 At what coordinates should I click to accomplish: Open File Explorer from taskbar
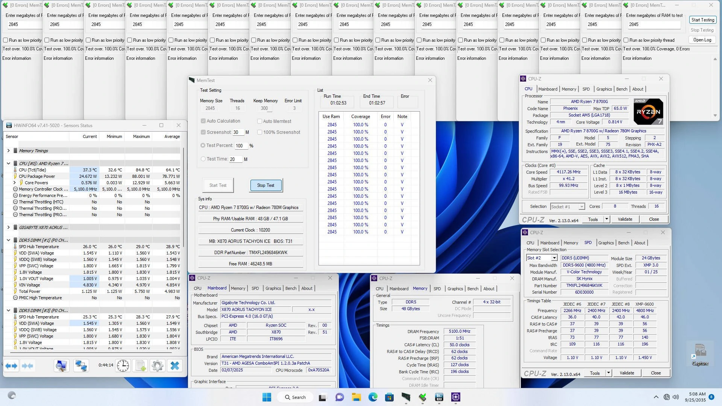pos(356,397)
